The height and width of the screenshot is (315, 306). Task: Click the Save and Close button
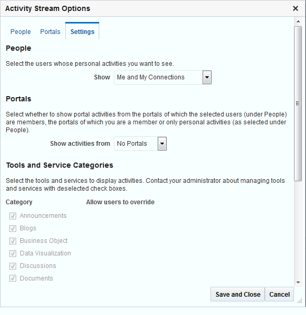[x=238, y=294]
